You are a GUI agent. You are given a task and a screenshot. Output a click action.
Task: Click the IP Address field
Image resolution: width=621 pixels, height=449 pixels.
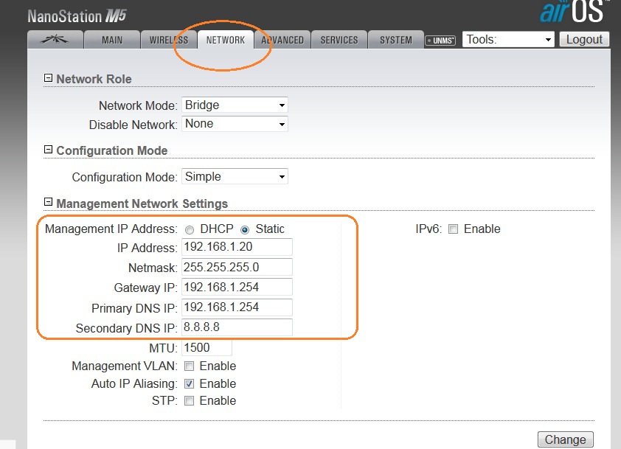[237, 247]
